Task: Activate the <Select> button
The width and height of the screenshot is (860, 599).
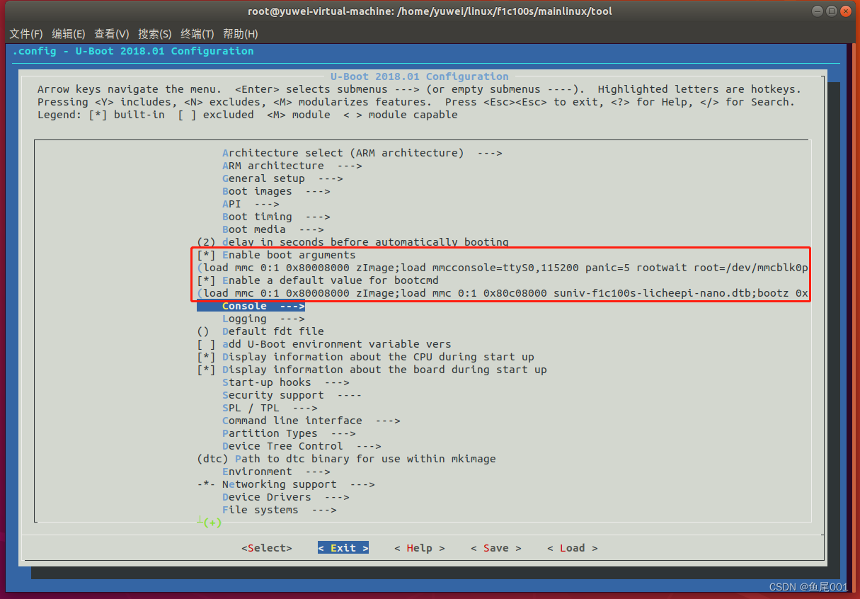Action: click(266, 547)
